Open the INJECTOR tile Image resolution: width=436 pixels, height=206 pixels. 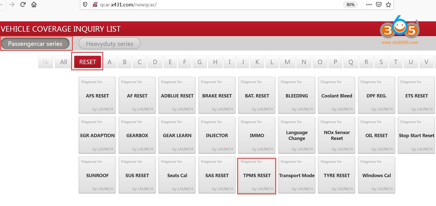217,135
